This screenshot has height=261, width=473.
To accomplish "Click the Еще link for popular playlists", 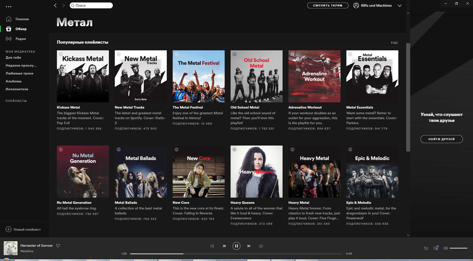I will coord(394,43).
